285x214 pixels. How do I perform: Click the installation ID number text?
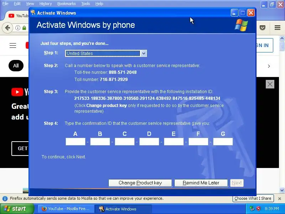[x=147, y=98]
